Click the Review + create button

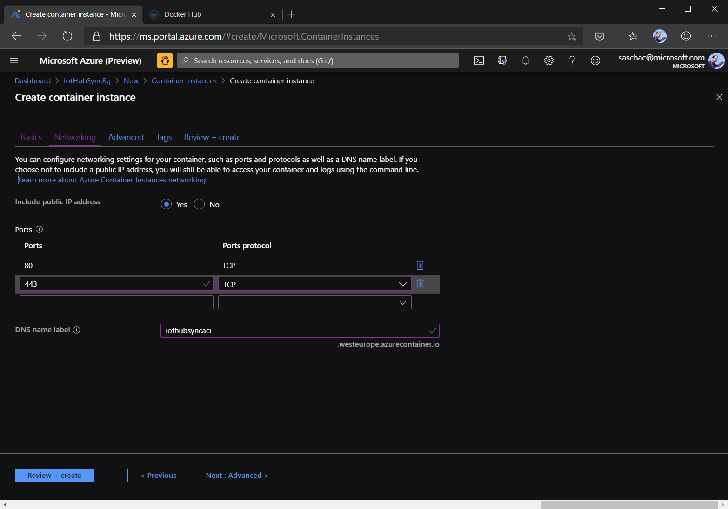tap(54, 476)
